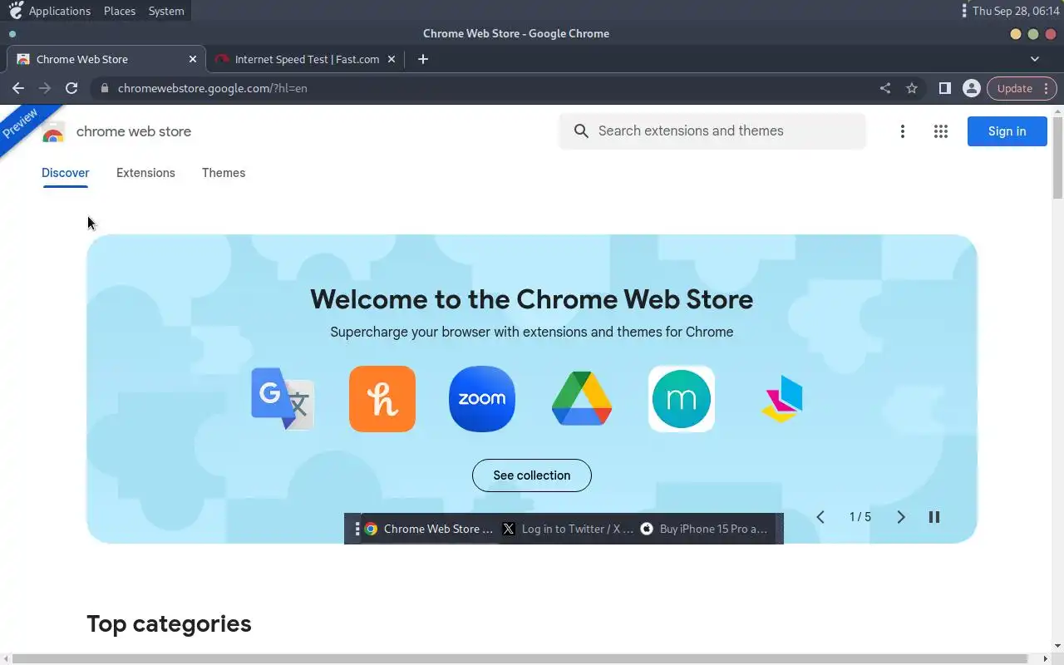The width and height of the screenshot is (1064, 665).
Task: Open the Applications menu
Action: (59, 11)
